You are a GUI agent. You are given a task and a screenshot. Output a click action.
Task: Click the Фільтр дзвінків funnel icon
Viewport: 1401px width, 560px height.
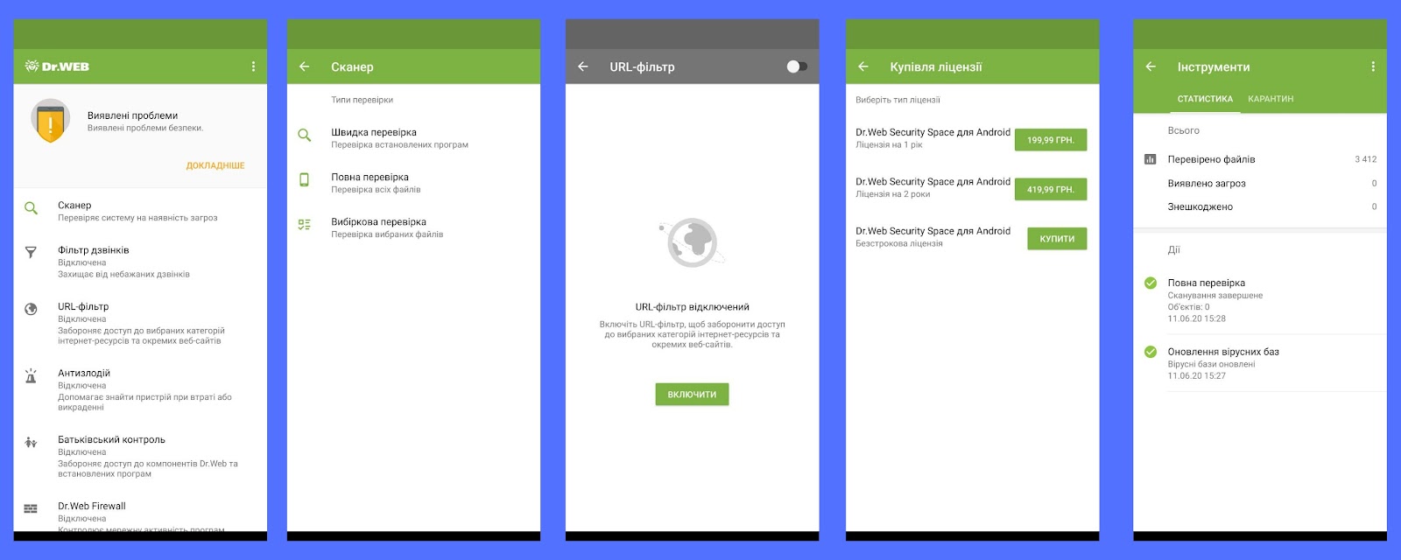[31, 252]
